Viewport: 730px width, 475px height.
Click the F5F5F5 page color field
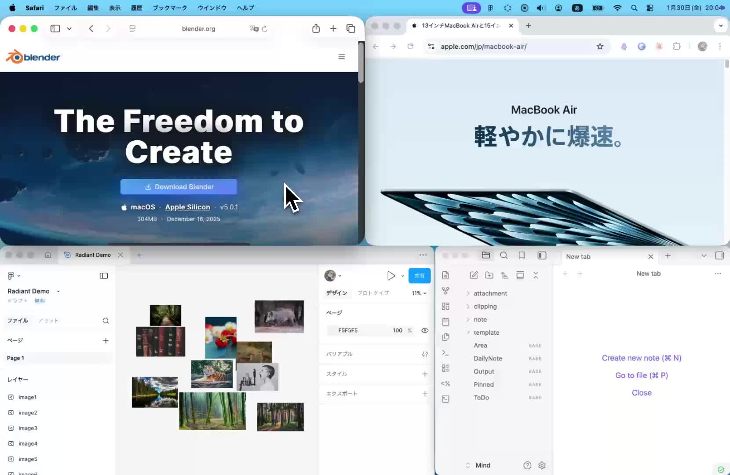348,330
